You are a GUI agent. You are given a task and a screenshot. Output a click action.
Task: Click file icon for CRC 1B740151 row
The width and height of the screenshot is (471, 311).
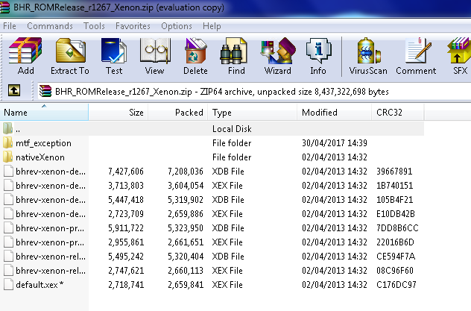click(x=8, y=186)
